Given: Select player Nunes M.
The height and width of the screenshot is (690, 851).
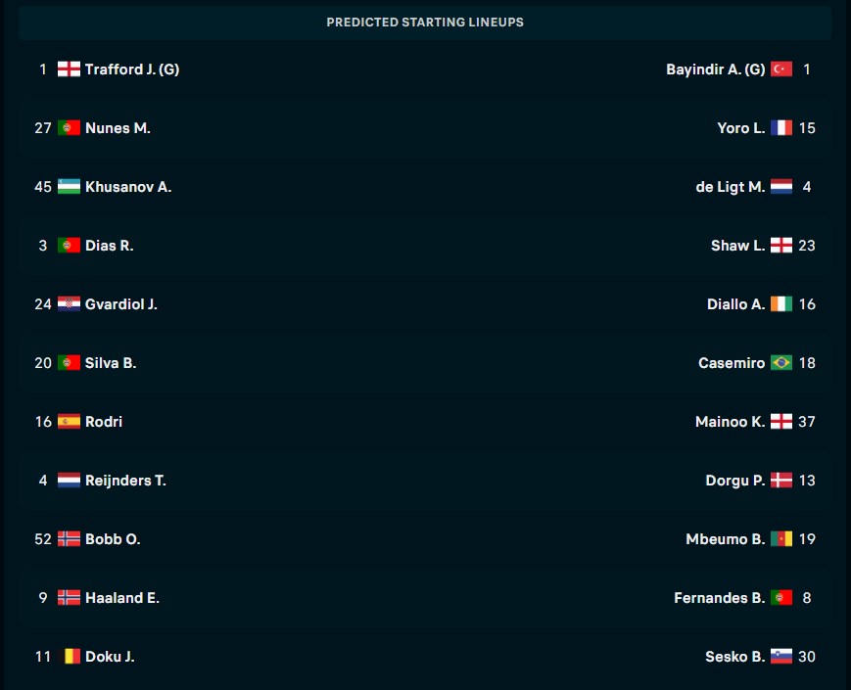Looking at the screenshot, I should (x=118, y=128).
